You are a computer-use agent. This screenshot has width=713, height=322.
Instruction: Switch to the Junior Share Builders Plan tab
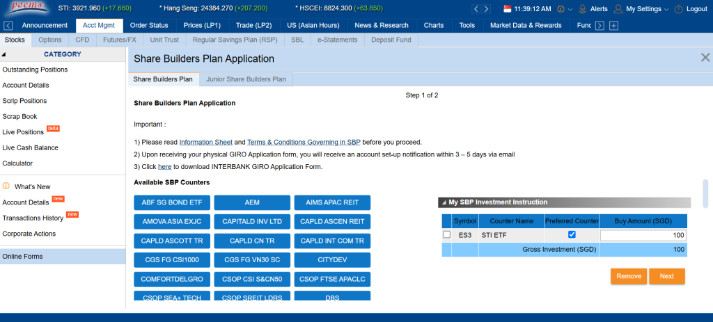pos(246,79)
